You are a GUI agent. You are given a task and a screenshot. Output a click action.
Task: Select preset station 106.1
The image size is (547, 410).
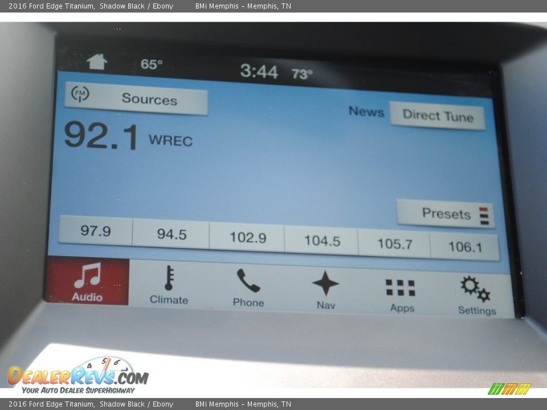(465, 247)
